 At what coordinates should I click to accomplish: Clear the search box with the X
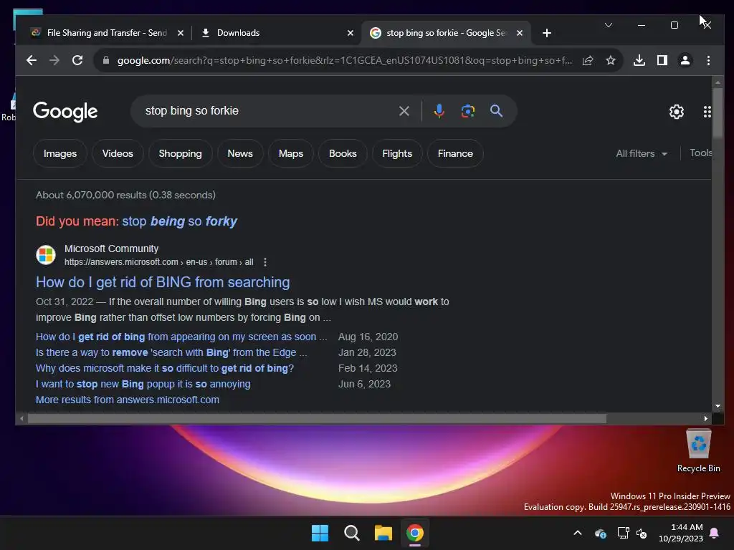[x=404, y=111]
